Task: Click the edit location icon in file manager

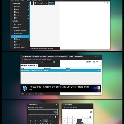Action: click(x=108, y=3)
